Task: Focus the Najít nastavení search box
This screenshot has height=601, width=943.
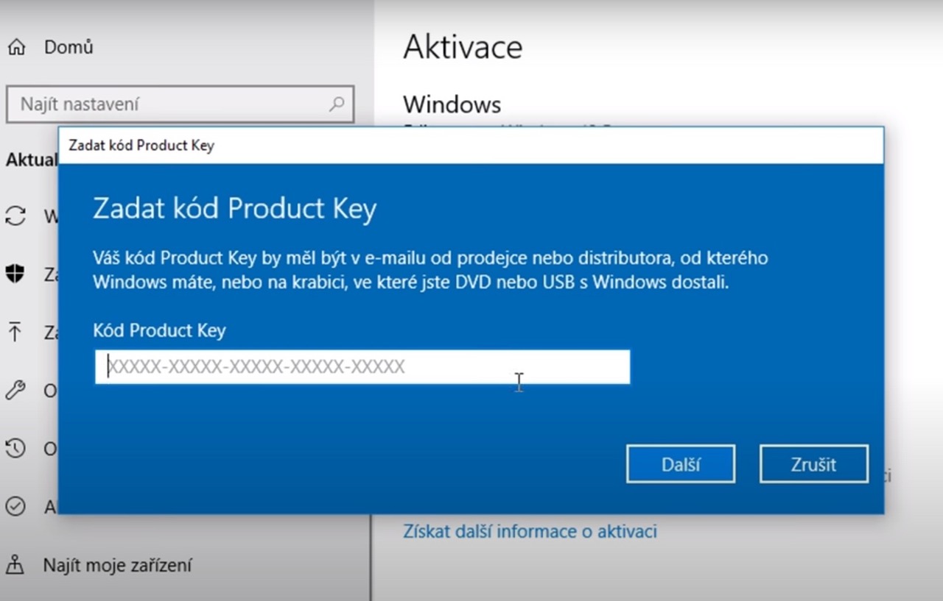Action: [x=180, y=104]
